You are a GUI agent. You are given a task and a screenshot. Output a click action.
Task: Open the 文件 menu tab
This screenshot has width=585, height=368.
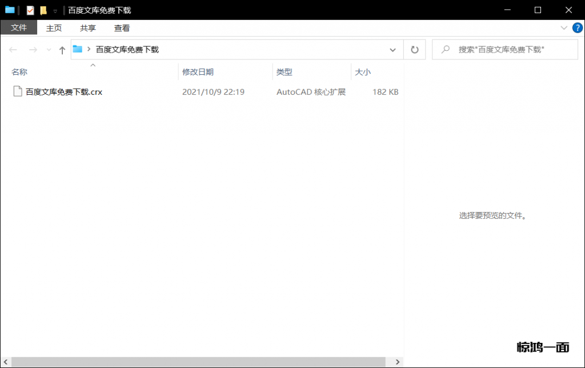pyautogui.click(x=19, y=28)
